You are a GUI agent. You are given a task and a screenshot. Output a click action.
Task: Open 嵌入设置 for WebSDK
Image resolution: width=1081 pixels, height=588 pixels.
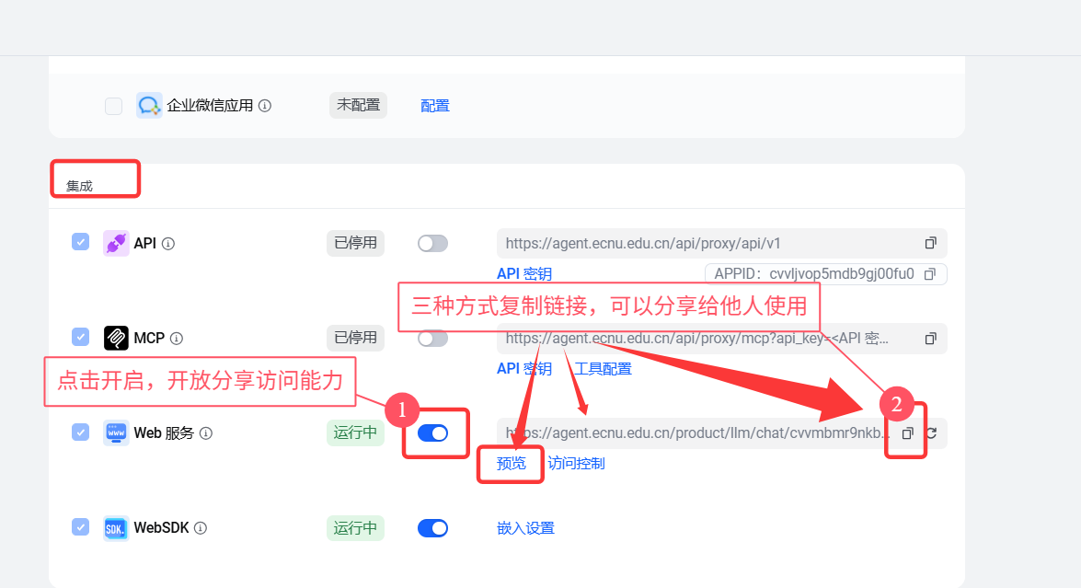[x=525, y=528]
